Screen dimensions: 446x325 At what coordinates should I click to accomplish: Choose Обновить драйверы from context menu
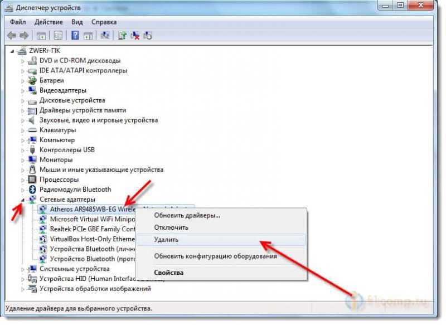pos(221,216)
